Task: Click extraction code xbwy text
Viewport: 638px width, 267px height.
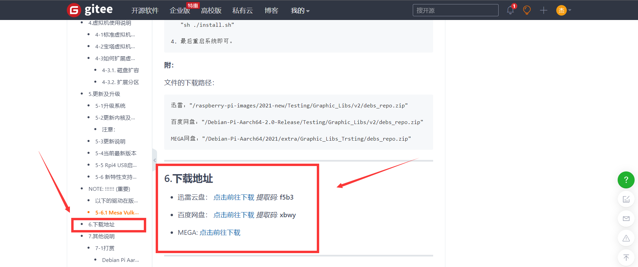Action: [x=288, y=215]
